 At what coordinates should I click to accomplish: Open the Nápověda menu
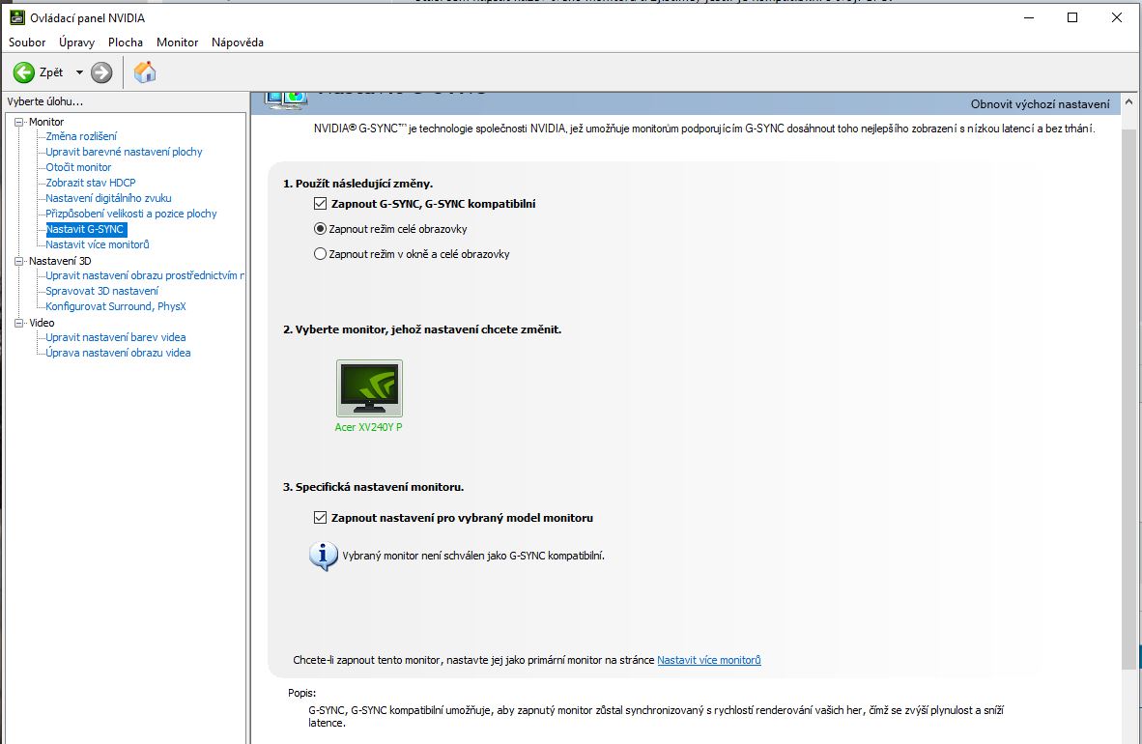[237, 43]
